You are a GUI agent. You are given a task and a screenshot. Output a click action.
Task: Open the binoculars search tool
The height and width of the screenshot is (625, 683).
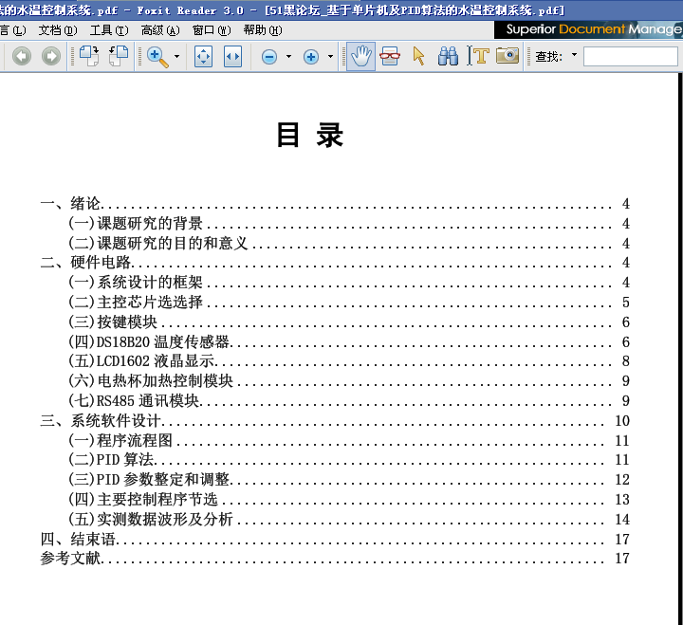tap(448, 57)
